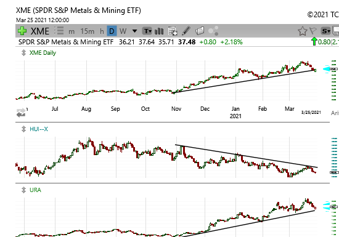Click the low price '35.71'
Screen dimensions: 339x237
point(166,42)
